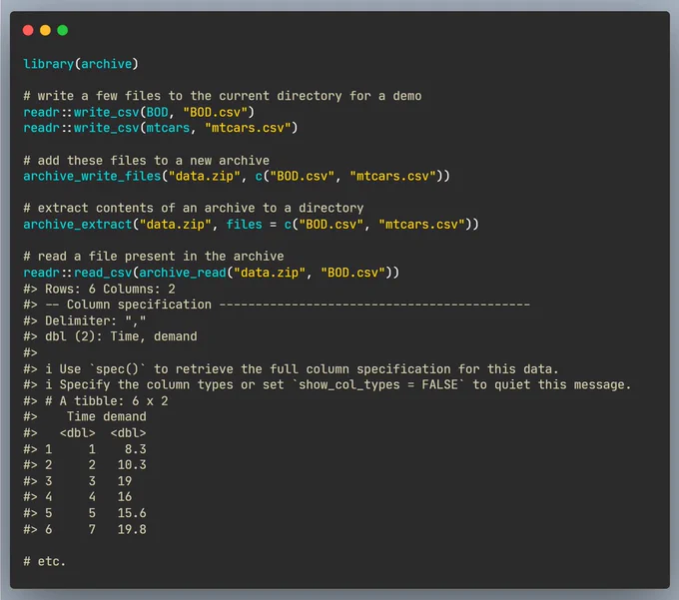Click the red close dot

click(28, 30)
